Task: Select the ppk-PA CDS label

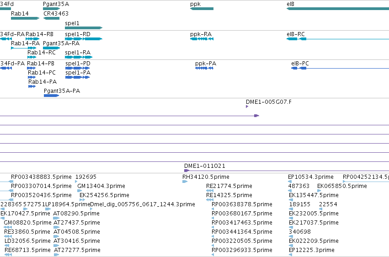Action: [x=206, y=64]
